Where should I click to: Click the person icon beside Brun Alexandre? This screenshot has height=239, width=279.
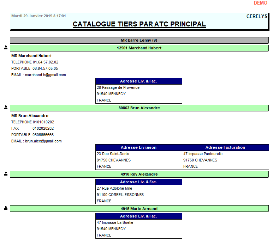coord(6,107)
